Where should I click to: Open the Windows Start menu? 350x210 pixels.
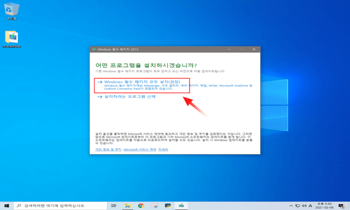[6, 206]
